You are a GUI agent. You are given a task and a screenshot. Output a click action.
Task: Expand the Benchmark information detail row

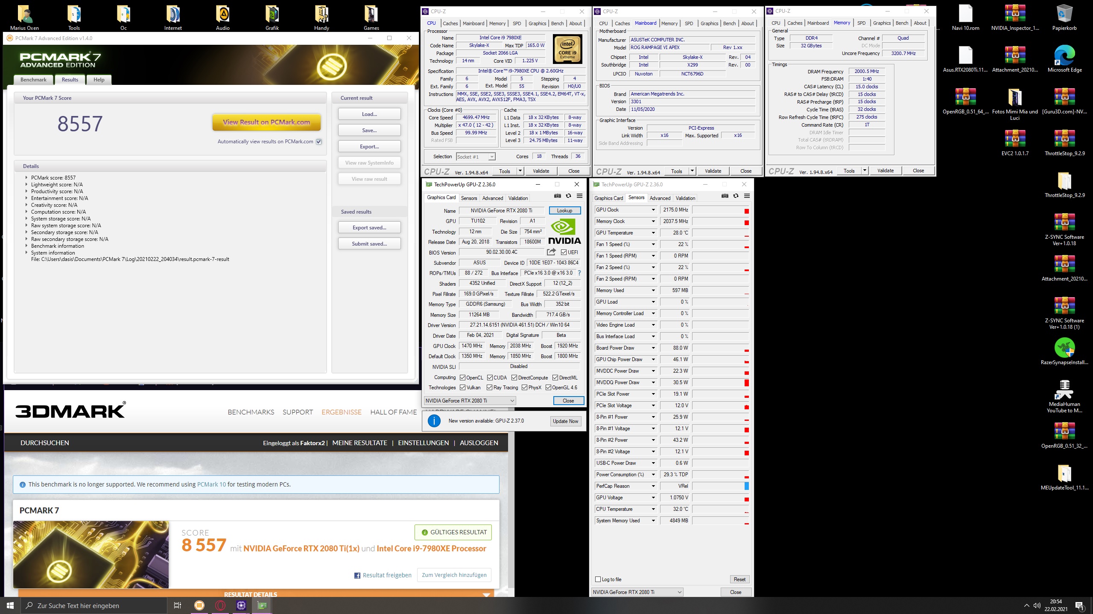click(x=26, y=246)
